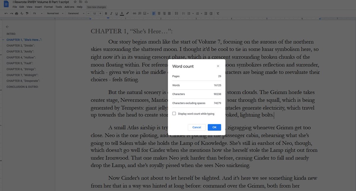
Task: Expand bulleted list style dropdown arrow
Action: click(193, 13)
